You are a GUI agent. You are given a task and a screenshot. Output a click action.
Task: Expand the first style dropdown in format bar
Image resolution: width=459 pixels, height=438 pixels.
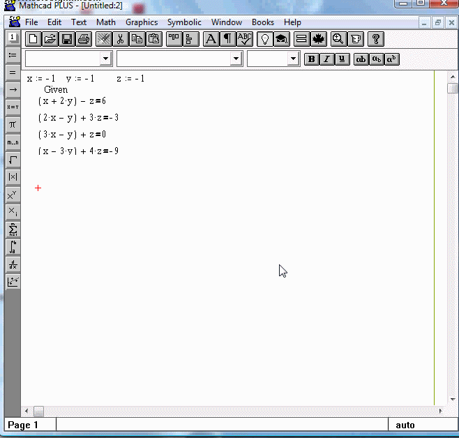point(106,59)
